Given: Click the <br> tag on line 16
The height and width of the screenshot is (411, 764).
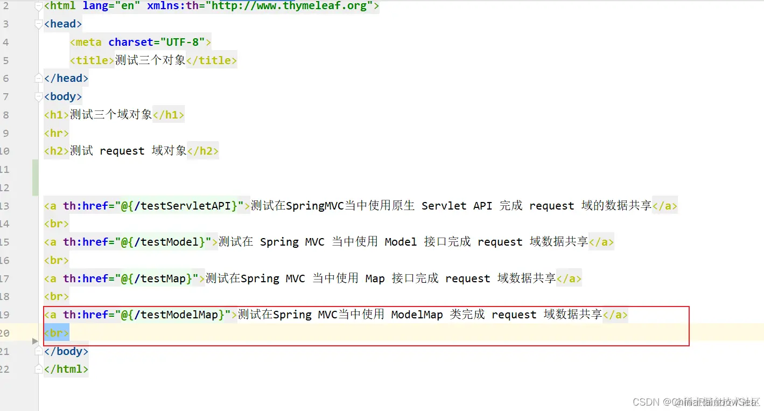Looking at the screenshot, I should point(57,260).
